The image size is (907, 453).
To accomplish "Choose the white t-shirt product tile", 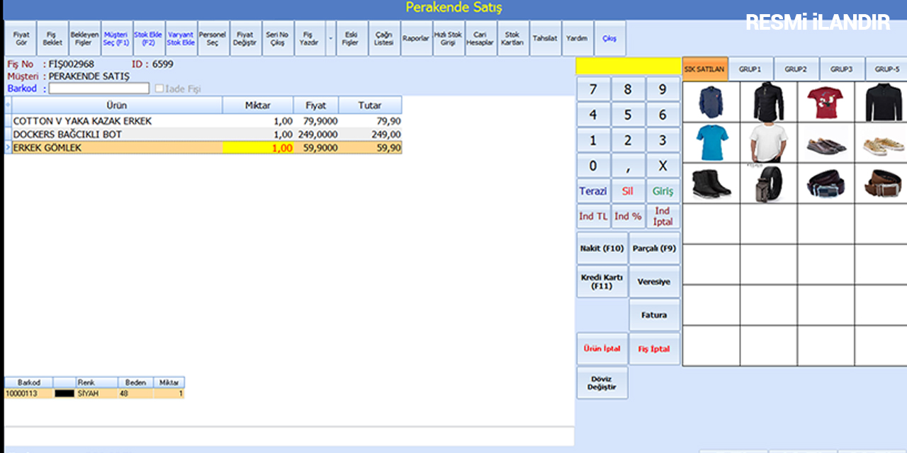I will 768,143.
